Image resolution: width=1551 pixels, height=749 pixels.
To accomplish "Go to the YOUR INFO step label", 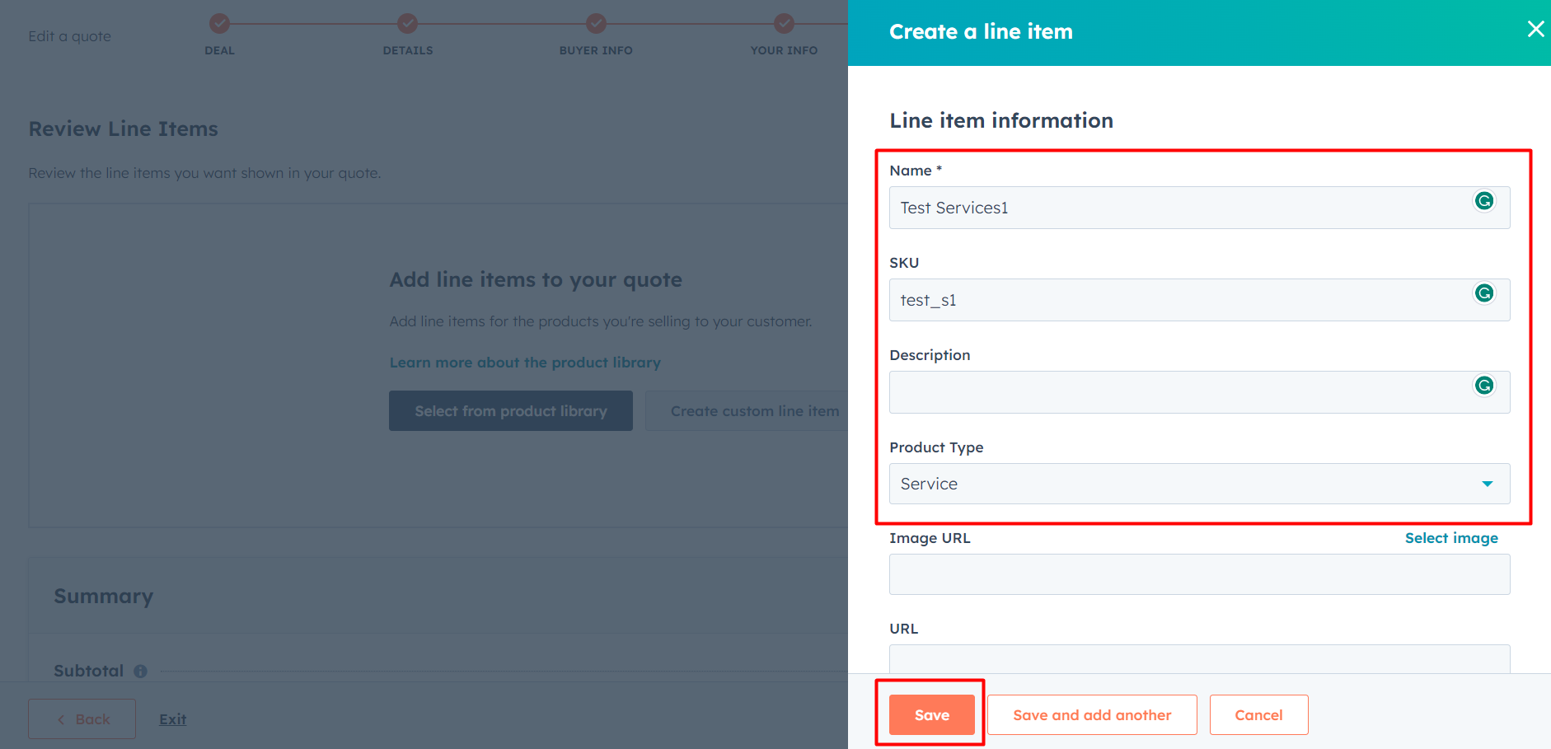I will coord(784,50).
